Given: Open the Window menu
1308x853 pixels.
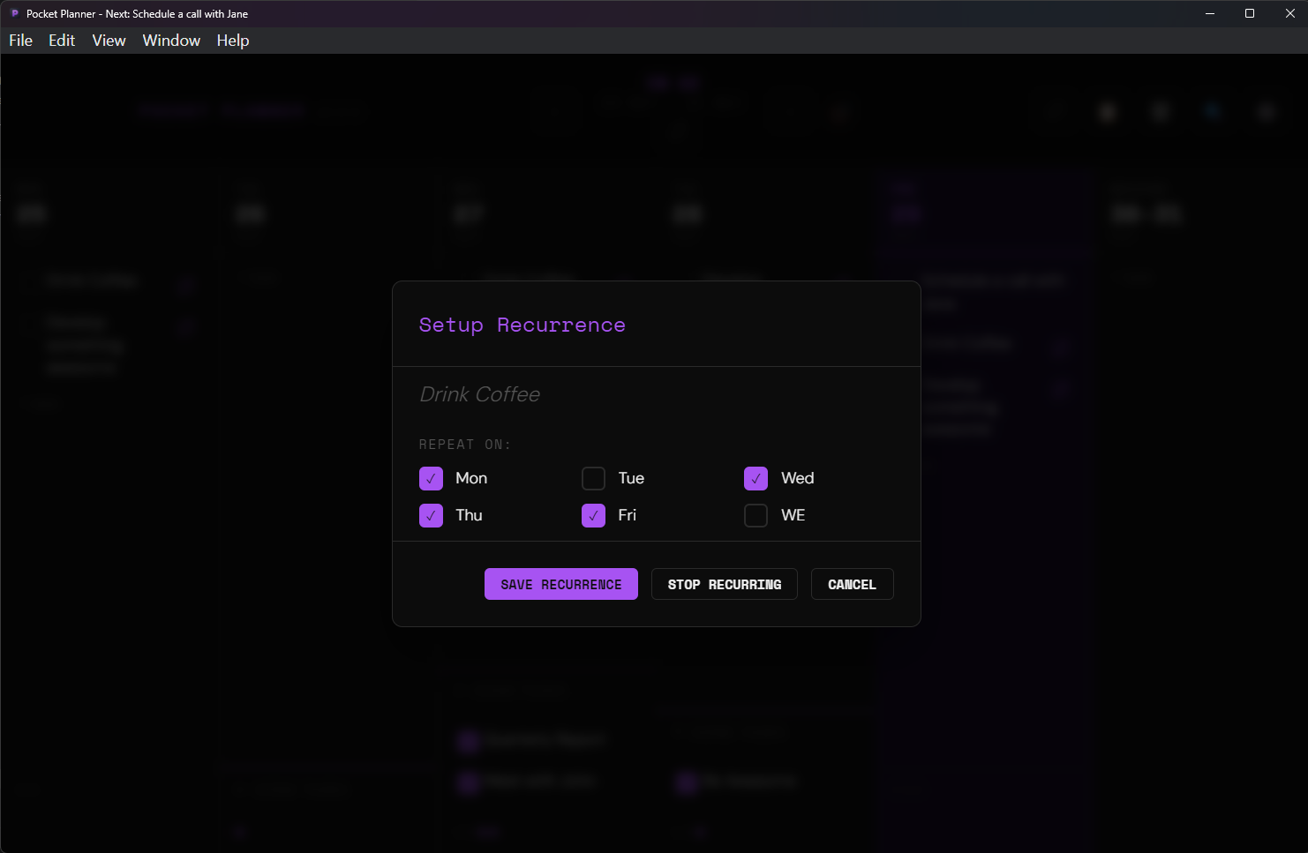Looking at the screenshot, I should click(x=171, y=41).
